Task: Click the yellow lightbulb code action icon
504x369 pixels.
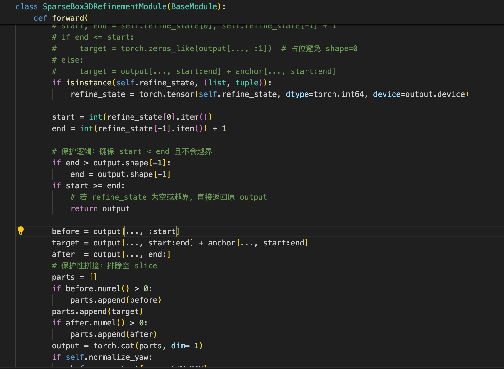Action: (x=21, y=231)
